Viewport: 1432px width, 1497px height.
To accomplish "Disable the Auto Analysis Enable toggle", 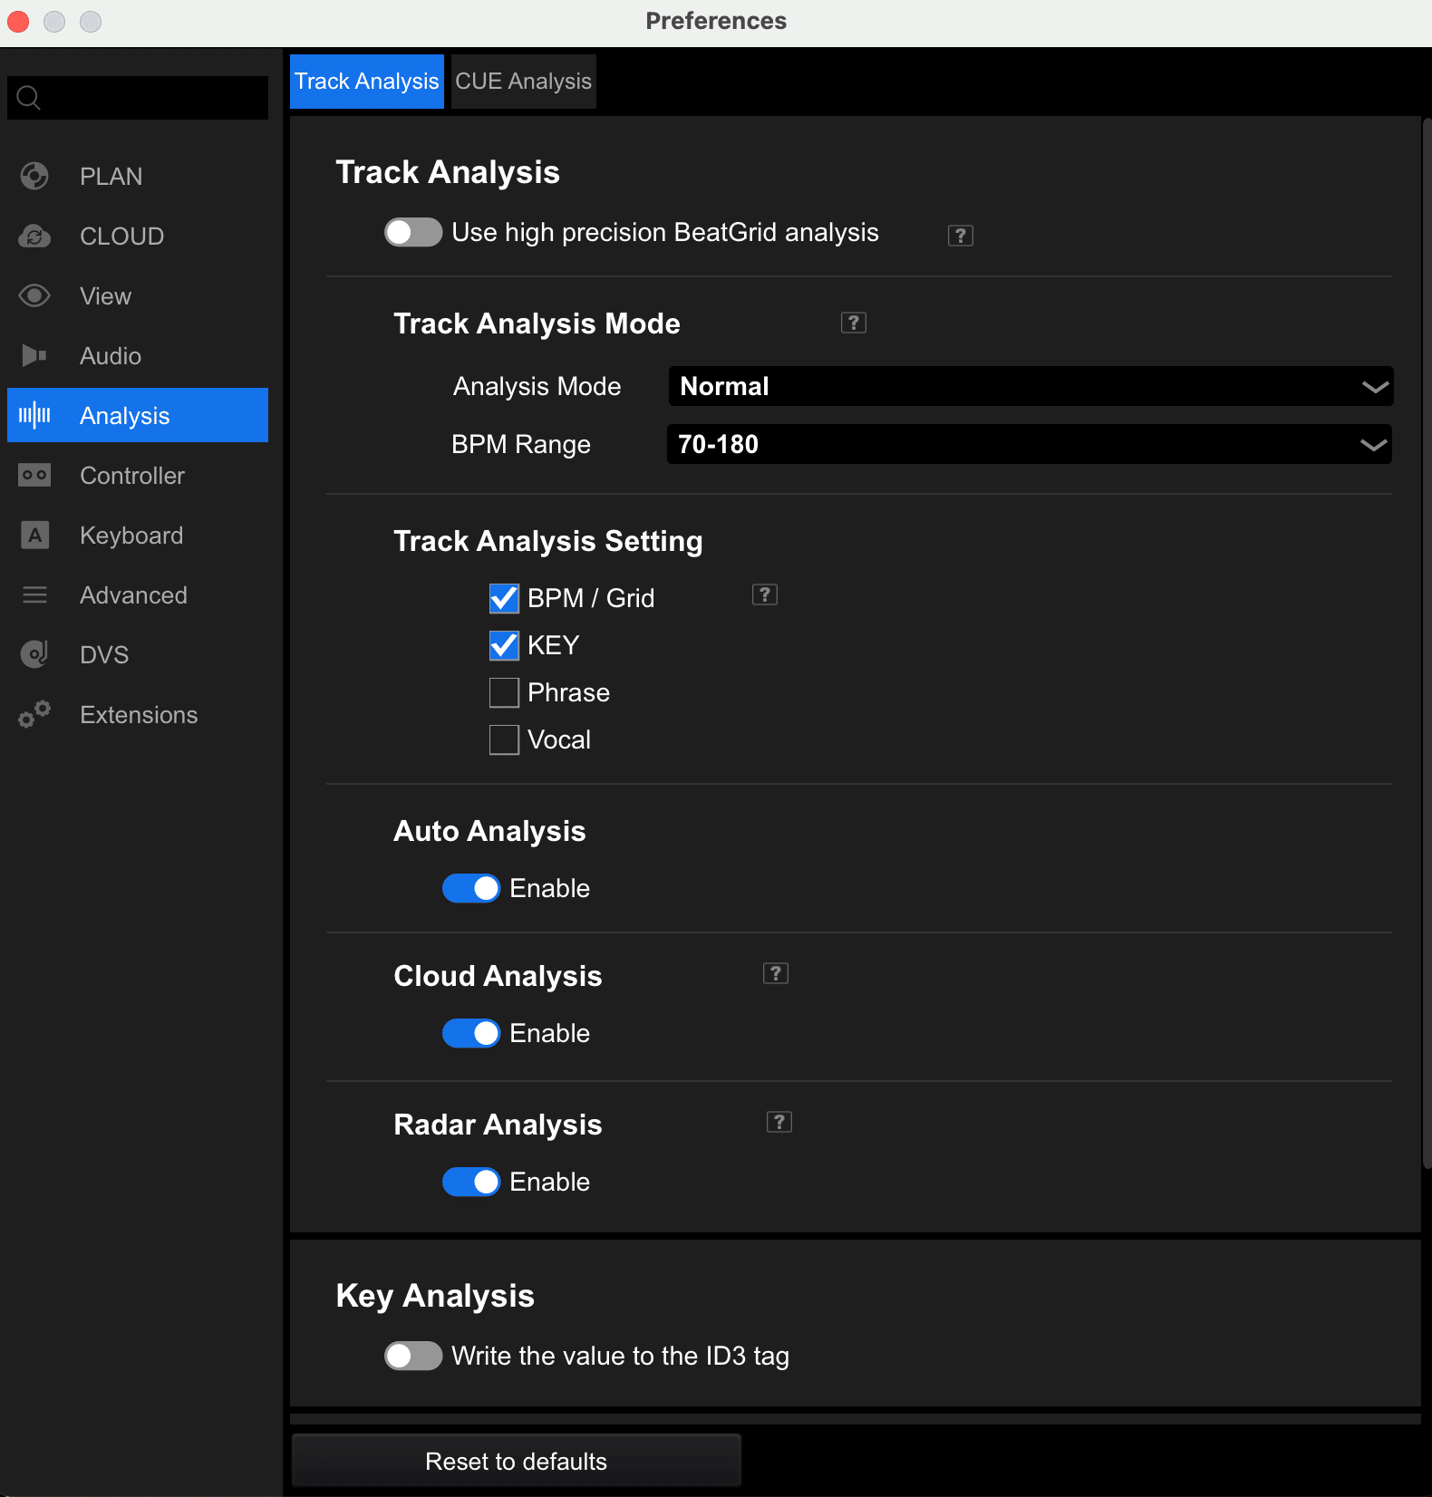I will (x=470, y=888).
